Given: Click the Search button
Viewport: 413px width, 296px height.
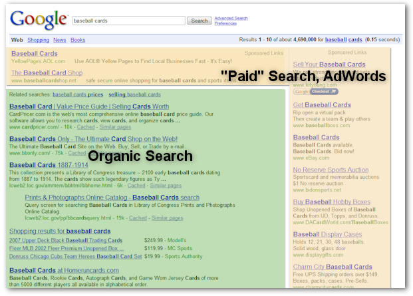Looking at the screenshot, I should [x=199, y=21].
